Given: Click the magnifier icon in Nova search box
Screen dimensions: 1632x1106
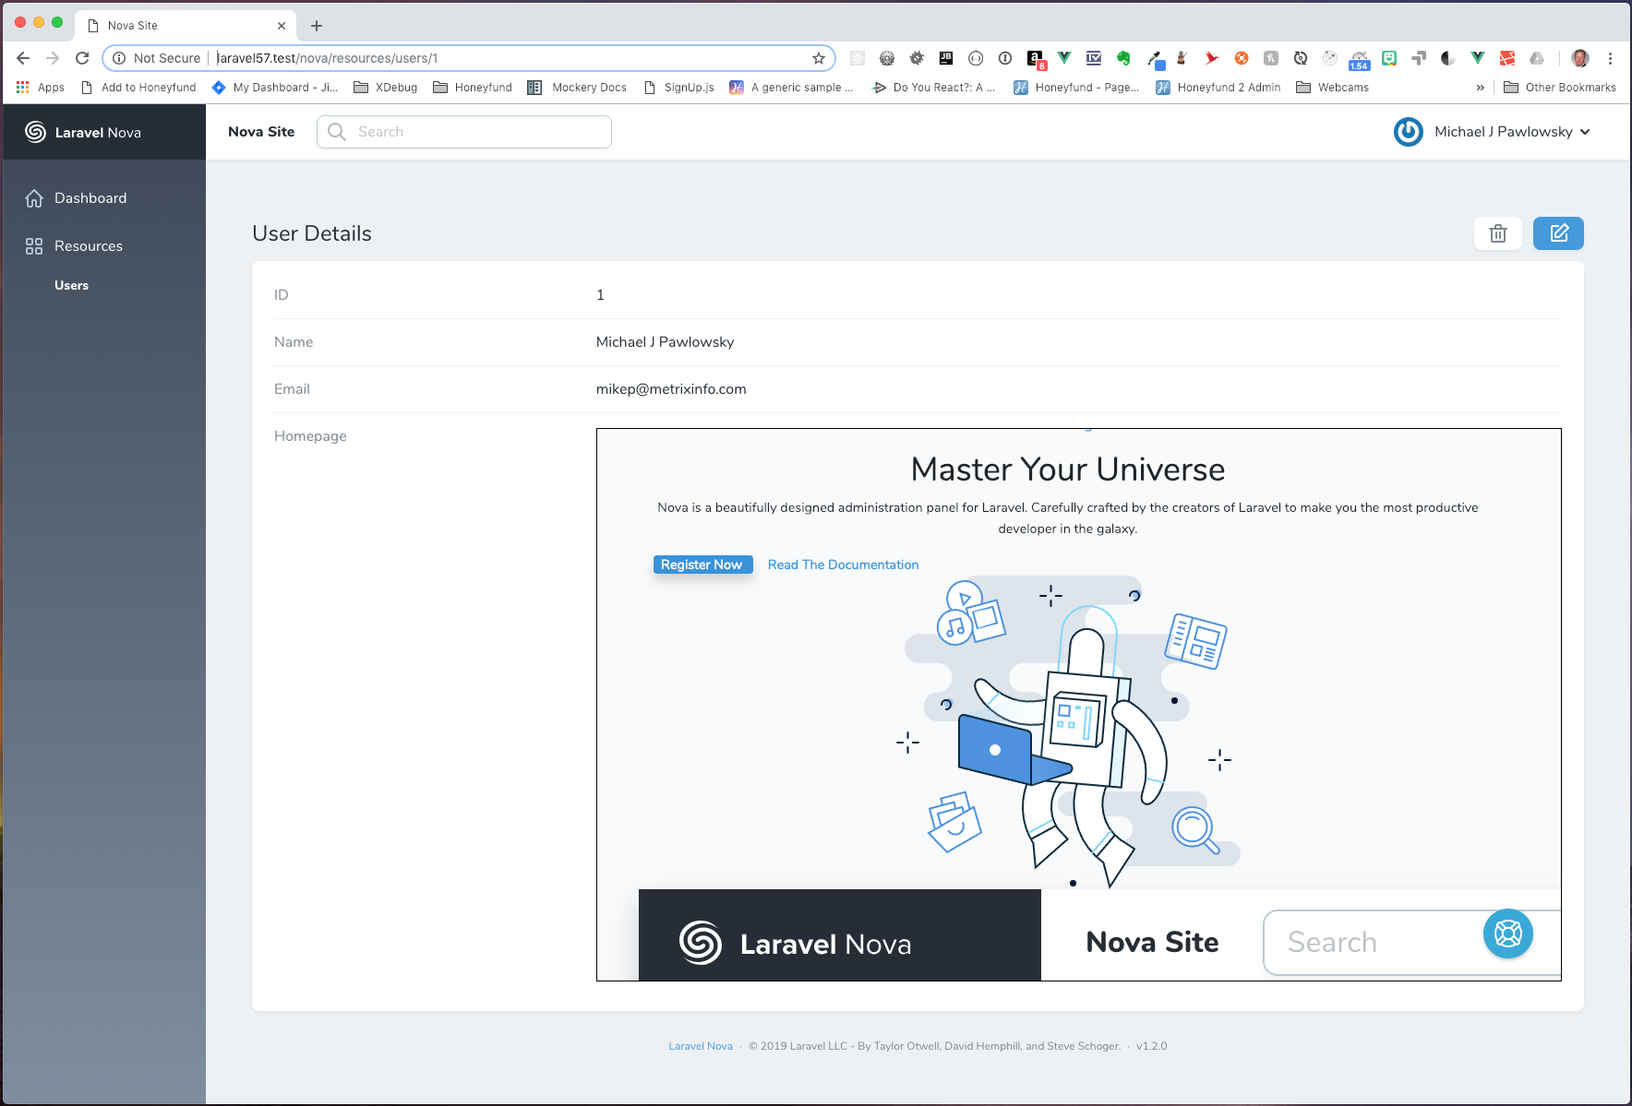Looking at the screenshot, I should coord(338,132).
